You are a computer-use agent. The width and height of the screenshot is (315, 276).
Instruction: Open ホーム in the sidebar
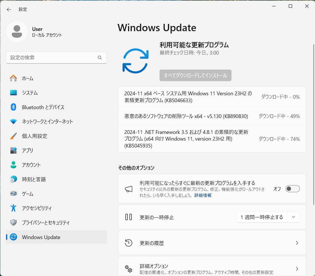(56, 78)
